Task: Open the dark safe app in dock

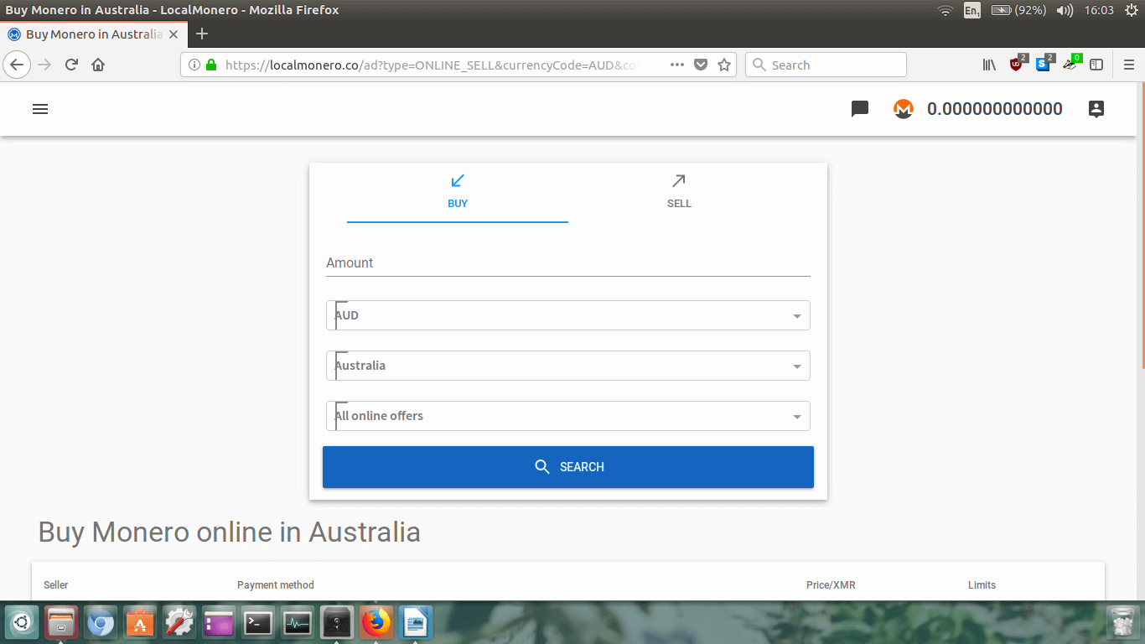Action: pyautogui.click(x=337, y=623)
